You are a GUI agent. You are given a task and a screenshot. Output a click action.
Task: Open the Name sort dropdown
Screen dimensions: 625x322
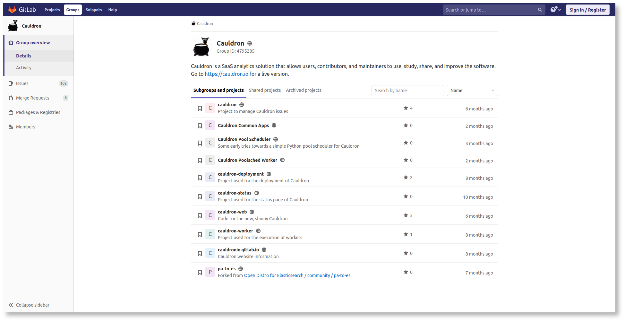pyautogui.click(x=472, y=91)
